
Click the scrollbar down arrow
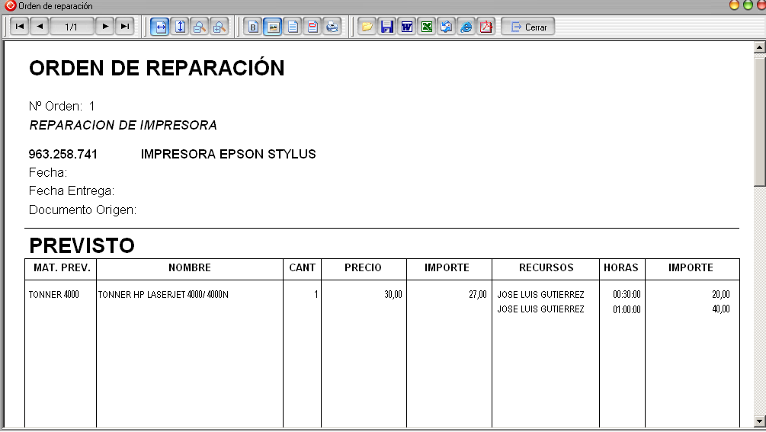pos(759,421)
